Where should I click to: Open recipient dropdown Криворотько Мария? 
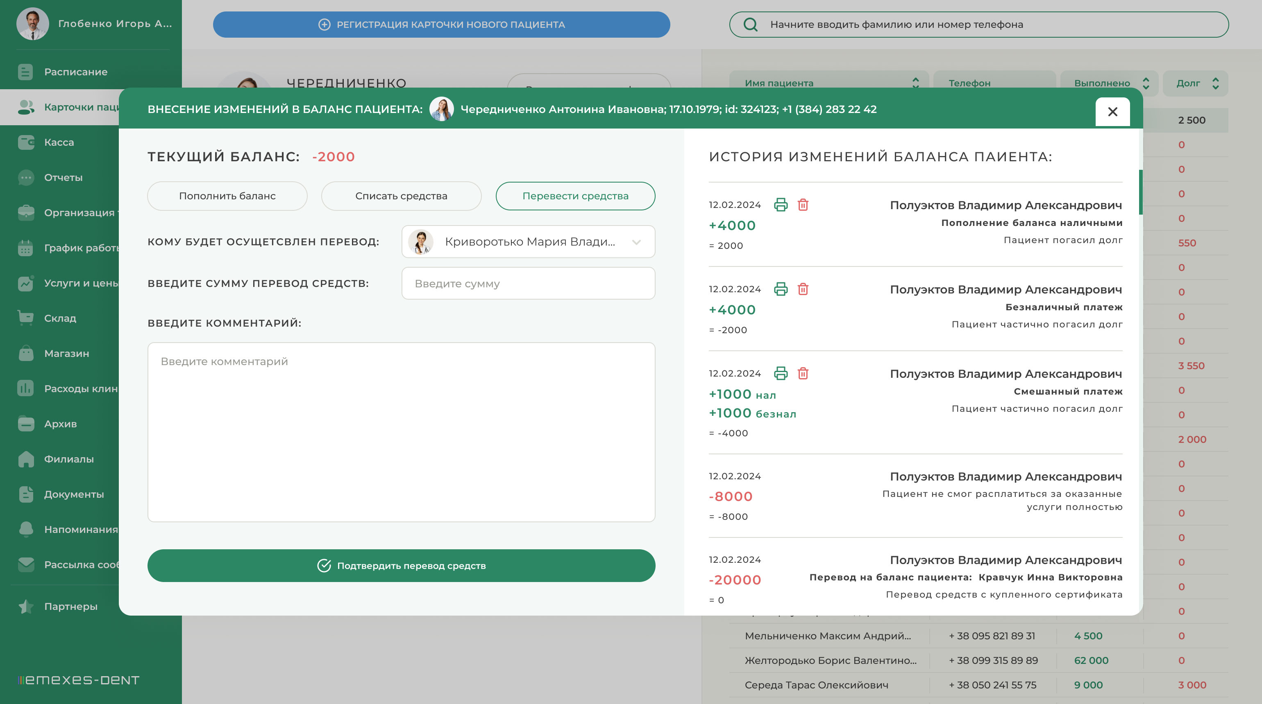528,241
